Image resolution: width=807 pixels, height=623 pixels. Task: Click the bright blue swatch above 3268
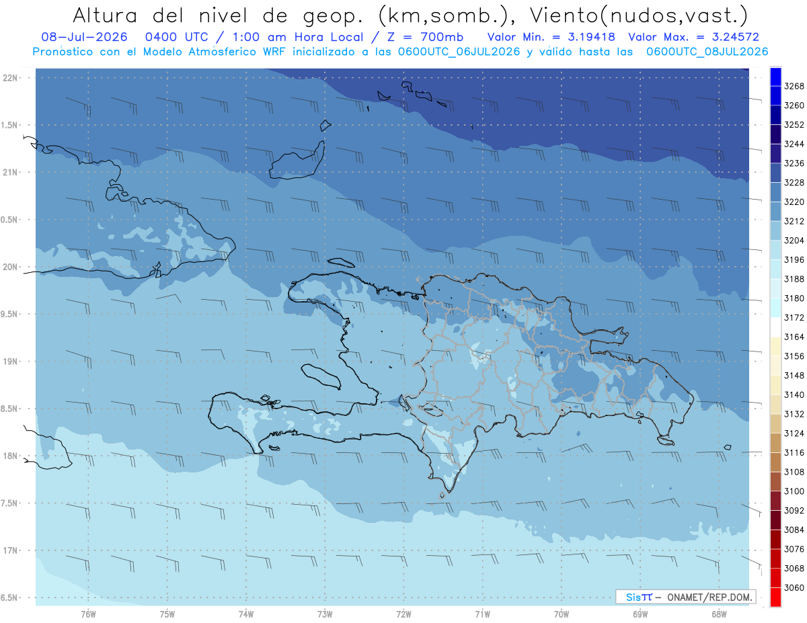click(775, 77)
